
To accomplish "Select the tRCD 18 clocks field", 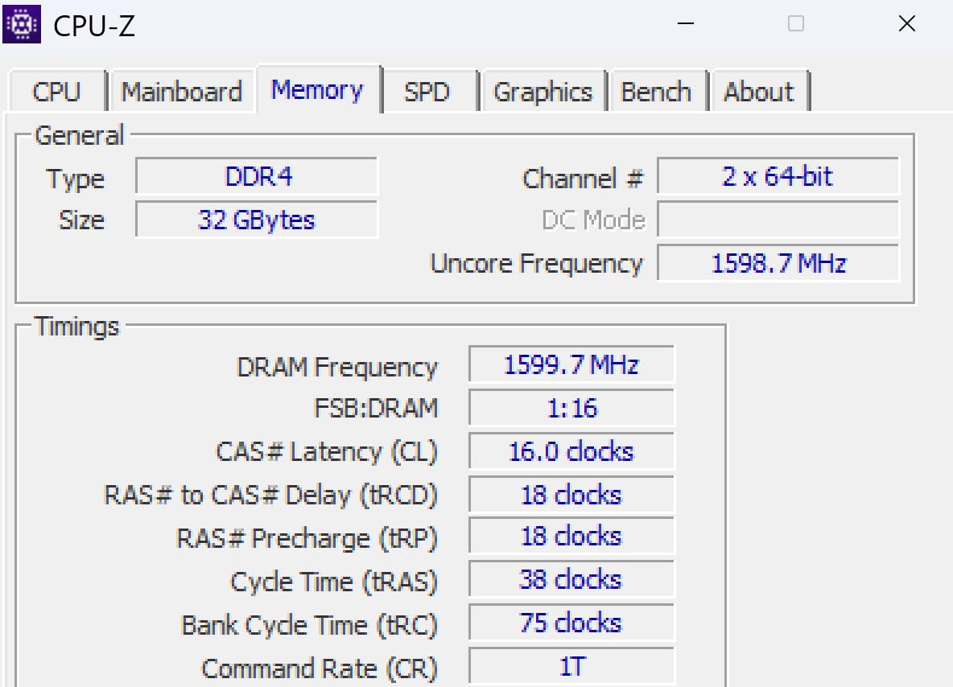I will [570, 495].
